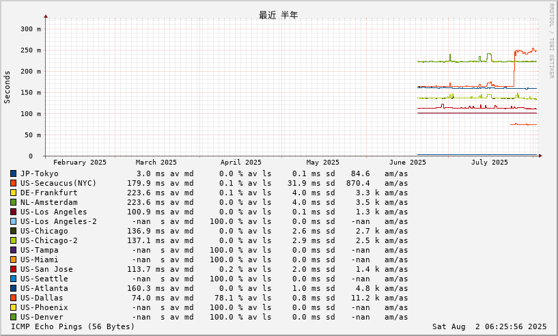Select the US-Seattle legend label

point(44,279)
